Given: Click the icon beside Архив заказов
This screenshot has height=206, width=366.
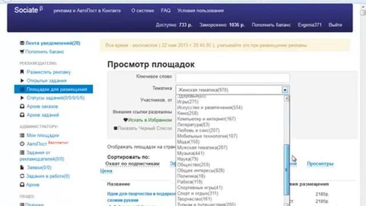Looking at the screenshot, I should 22,106.
